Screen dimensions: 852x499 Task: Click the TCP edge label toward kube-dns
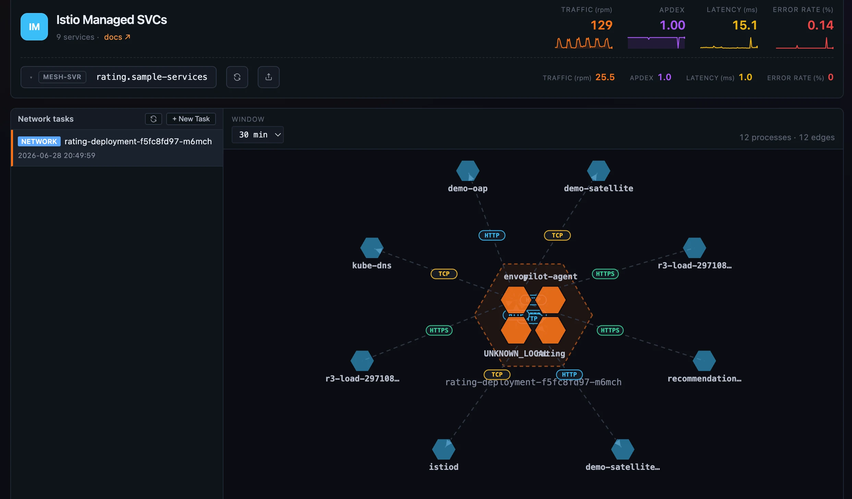[444, 274]
